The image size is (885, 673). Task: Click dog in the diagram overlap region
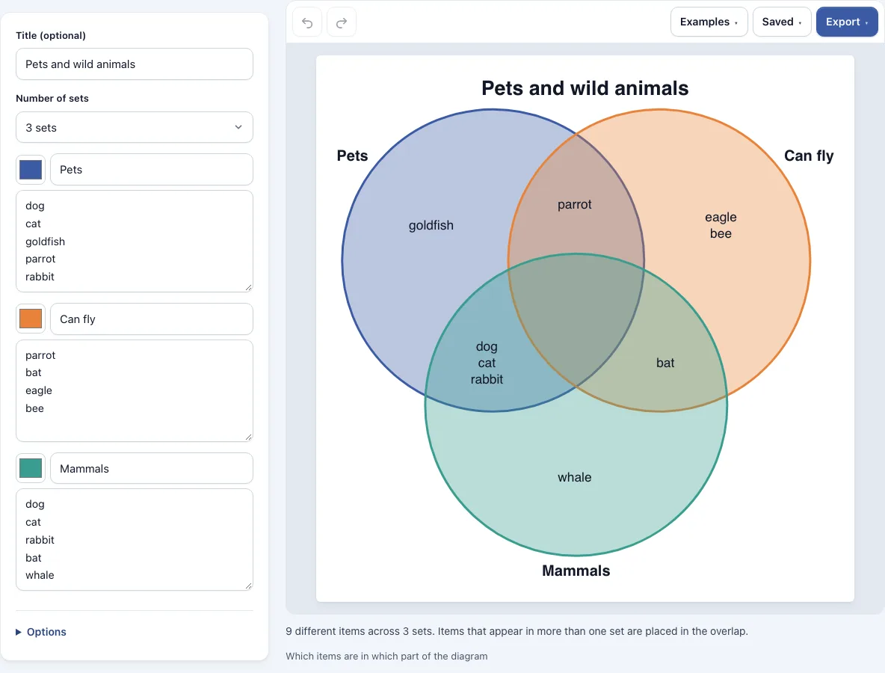(487, 347)
